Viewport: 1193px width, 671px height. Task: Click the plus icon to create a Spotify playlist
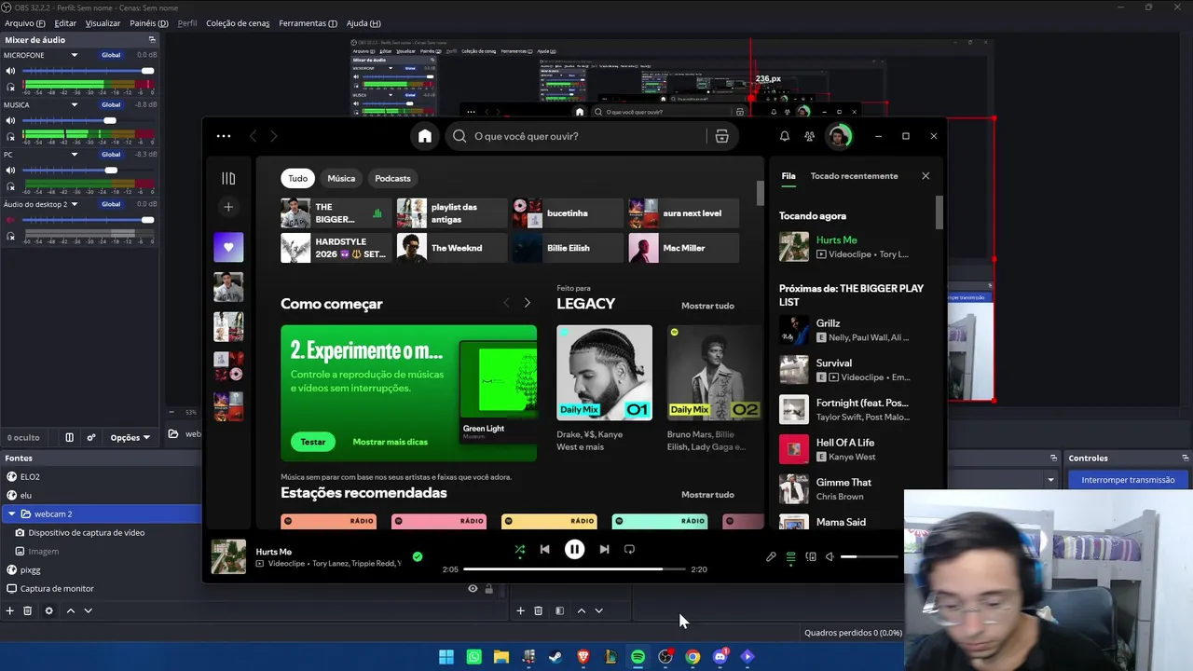point(228,207)
